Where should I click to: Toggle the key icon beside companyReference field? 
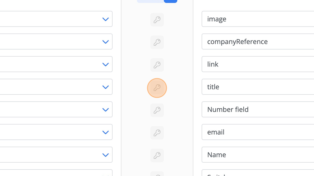point(157,42)
